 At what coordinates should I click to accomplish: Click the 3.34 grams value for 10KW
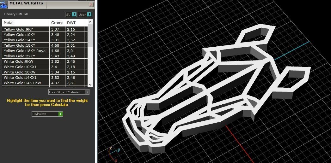(x=55, y=72)
